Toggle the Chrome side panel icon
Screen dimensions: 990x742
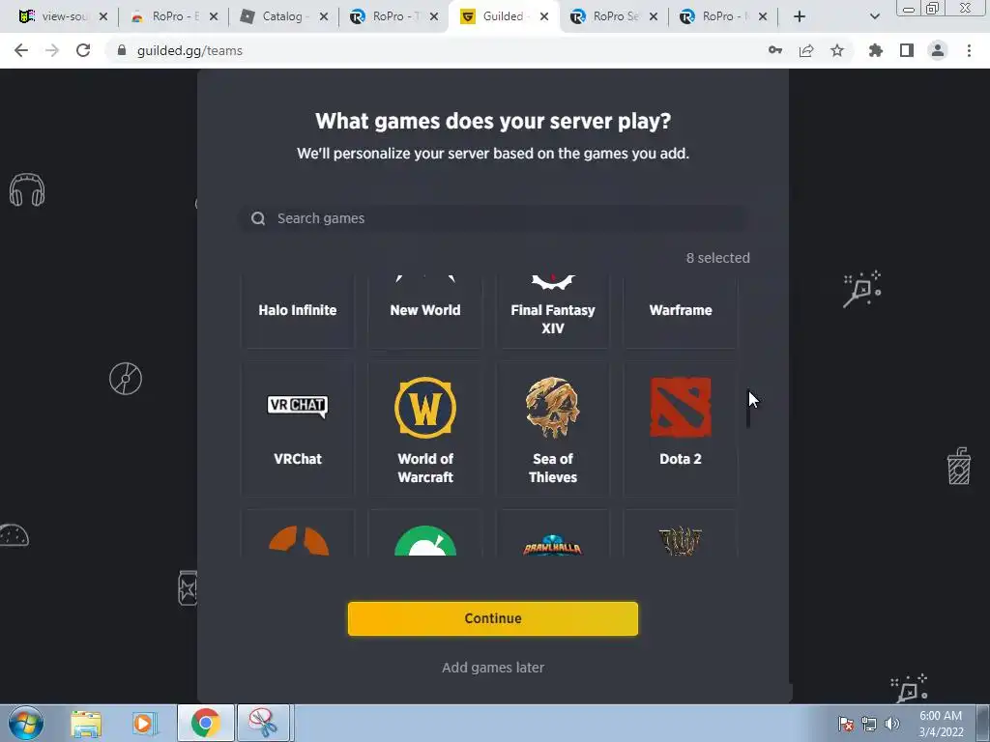[907, 50]
